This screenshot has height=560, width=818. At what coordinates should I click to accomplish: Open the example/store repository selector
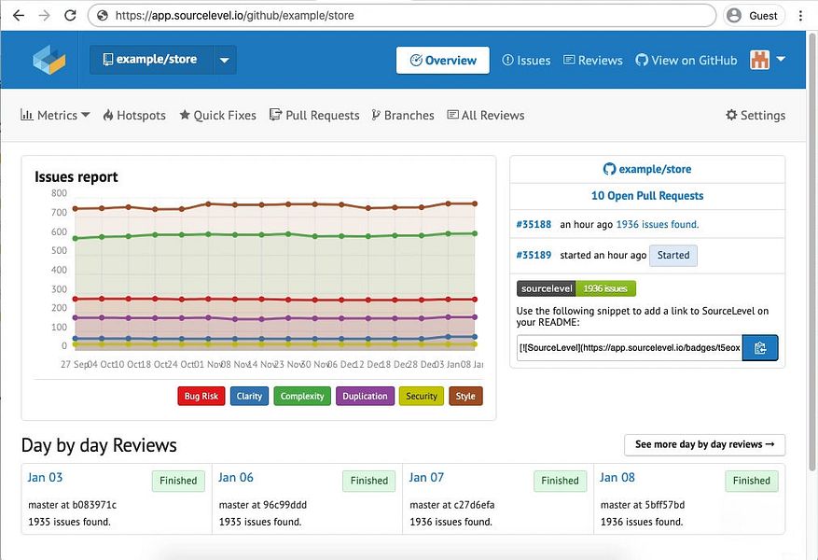tap(151, 60)
